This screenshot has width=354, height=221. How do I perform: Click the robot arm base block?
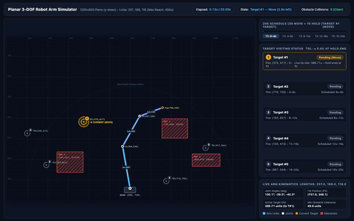pos(130,190)
